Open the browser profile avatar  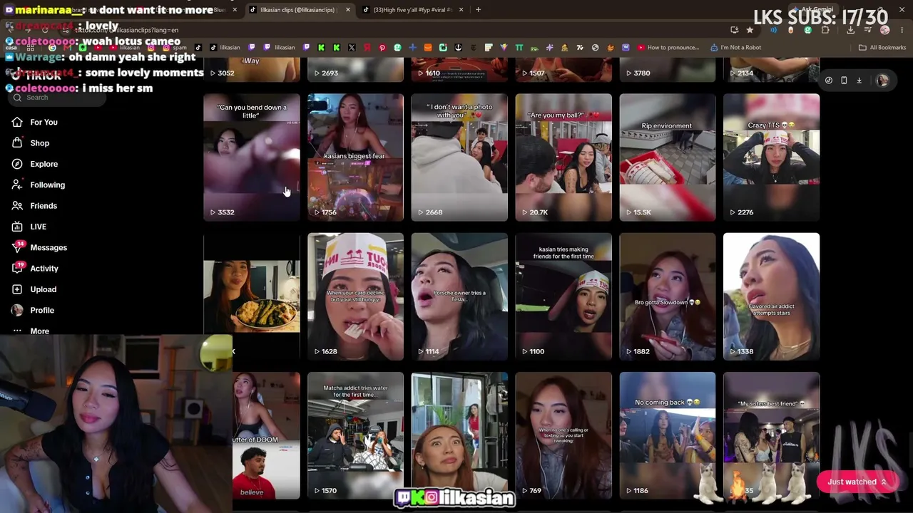884,30
